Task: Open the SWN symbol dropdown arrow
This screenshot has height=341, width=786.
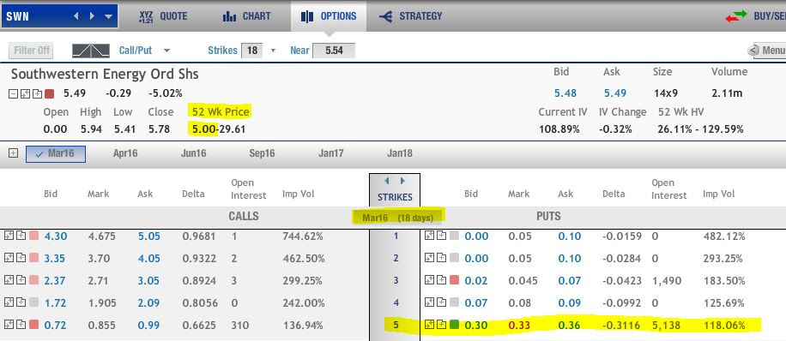Action: tap(109, 16)
